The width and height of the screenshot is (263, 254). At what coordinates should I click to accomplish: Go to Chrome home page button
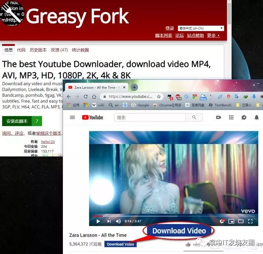click(x=94, y=96)
